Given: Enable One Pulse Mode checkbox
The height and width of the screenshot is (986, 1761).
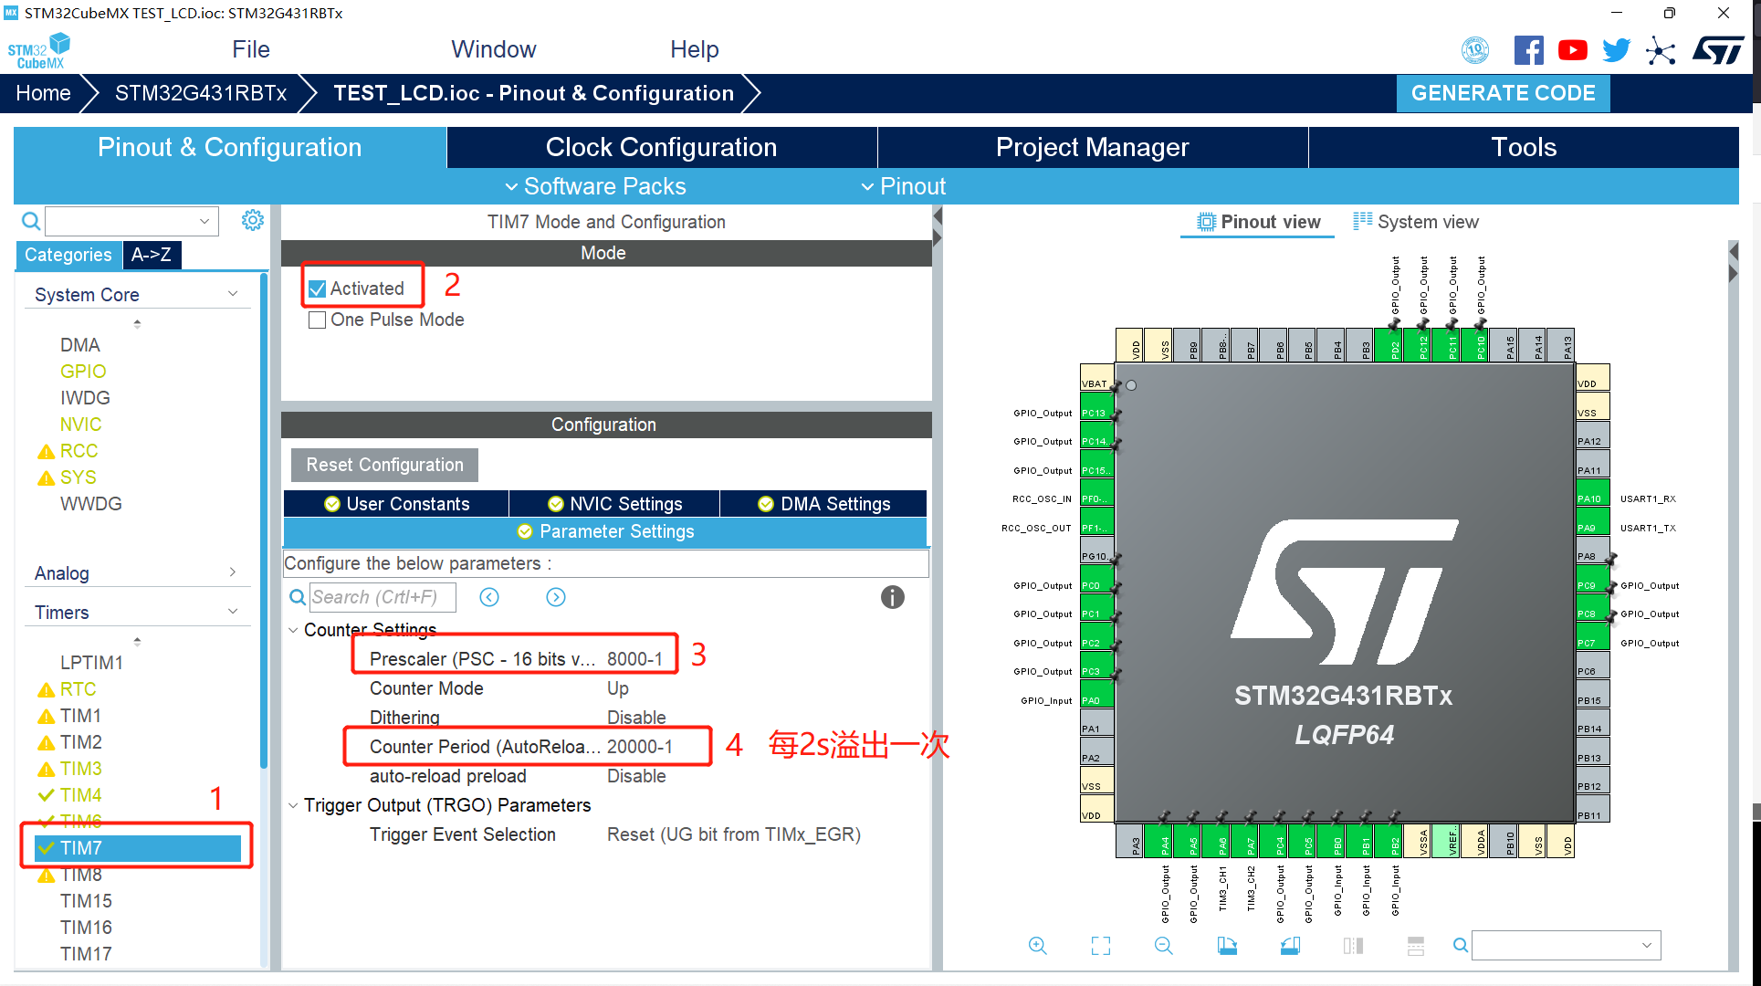Looking at the screenshot, I should tap(318, 320).
